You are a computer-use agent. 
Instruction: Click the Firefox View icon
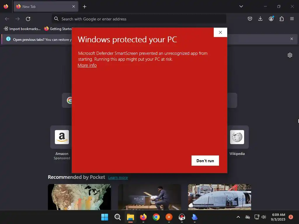(6, 6)
